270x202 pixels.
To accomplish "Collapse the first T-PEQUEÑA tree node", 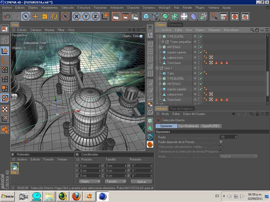I will 160,36.
